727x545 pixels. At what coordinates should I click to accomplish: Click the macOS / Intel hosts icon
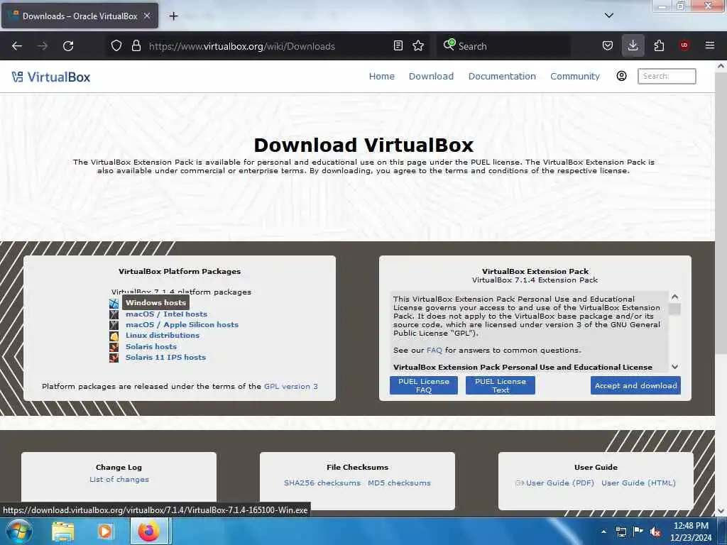pos(114,314)
